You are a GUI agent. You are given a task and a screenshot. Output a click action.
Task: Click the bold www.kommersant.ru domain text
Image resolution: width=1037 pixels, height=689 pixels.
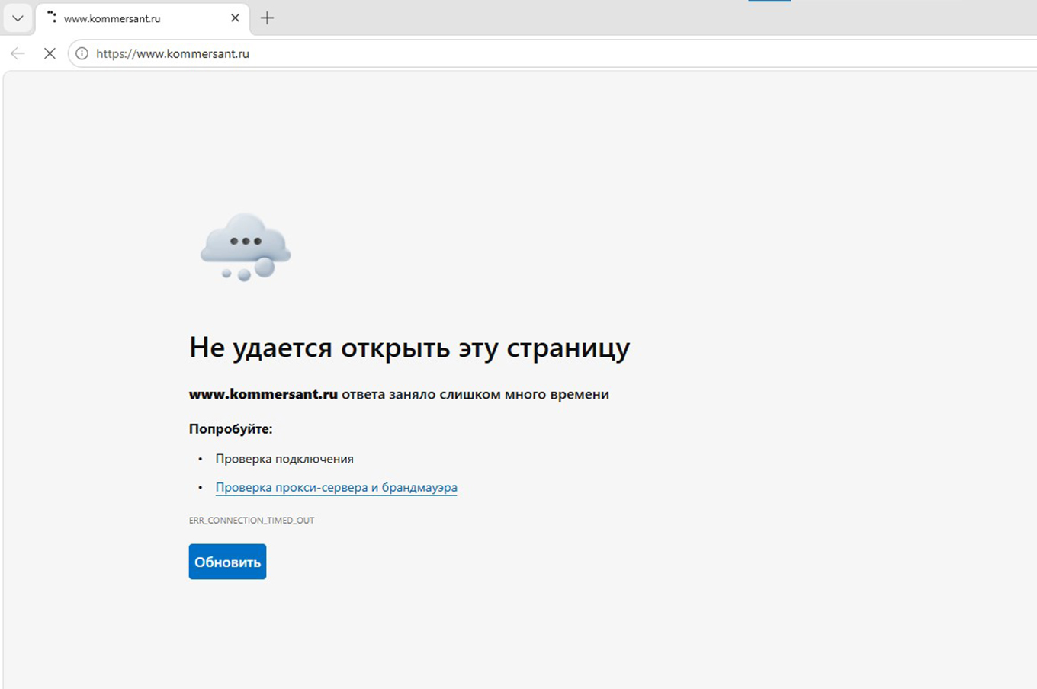coord(263,394)
